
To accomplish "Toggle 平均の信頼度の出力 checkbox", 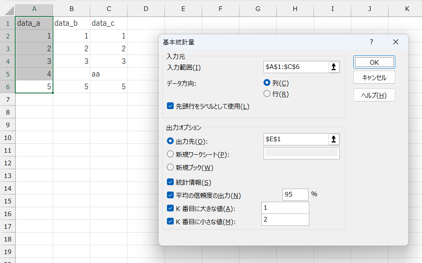I will pos(170,195).
